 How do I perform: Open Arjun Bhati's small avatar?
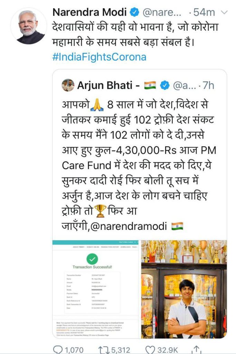(x=68, y=85)
